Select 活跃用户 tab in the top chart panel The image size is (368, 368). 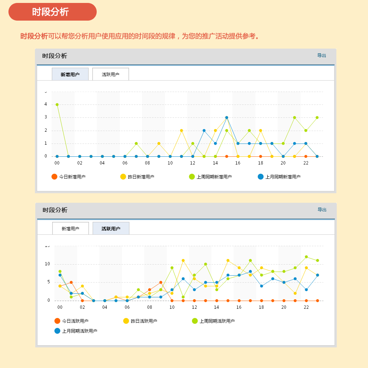tap(111, 74)
